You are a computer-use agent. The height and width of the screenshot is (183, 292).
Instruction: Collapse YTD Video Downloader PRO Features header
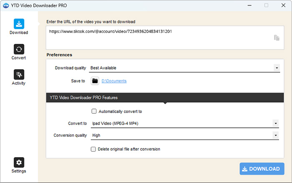[165, 98]
